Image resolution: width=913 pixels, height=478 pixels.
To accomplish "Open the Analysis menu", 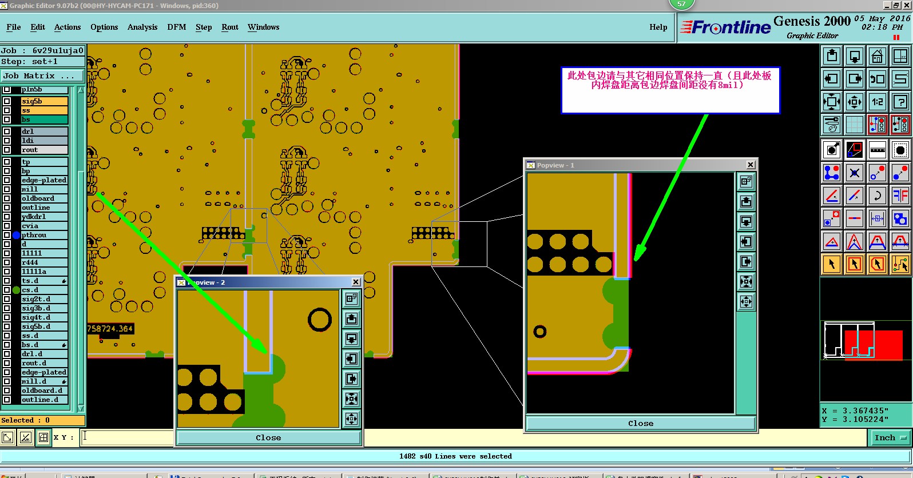I will (x=142, y=27).
